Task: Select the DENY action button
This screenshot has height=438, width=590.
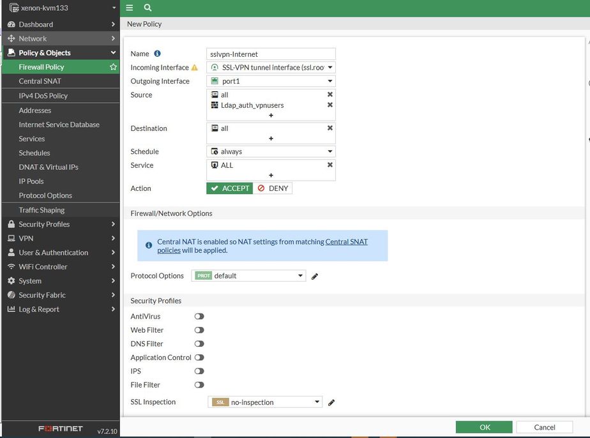Action: (273, 188)
